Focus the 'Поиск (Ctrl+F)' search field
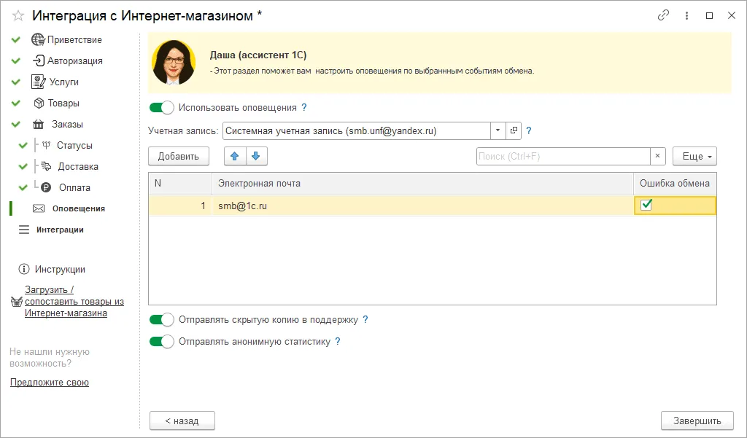The image size is (747, 438). coord(562,156)
